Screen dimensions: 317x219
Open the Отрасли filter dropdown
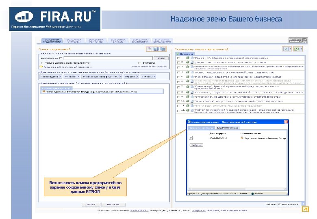pos(131,77)
